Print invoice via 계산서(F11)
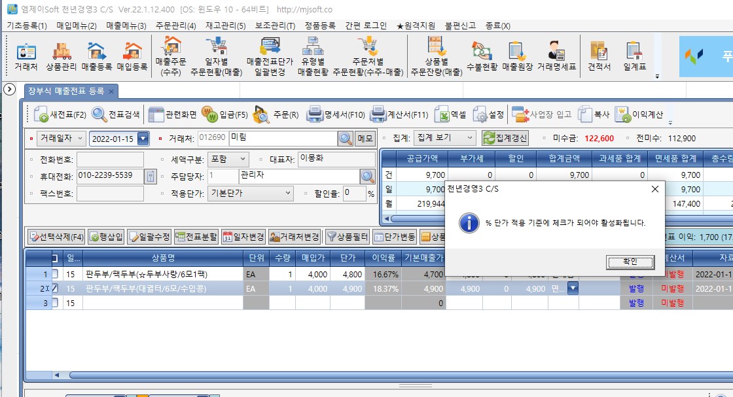 [399, 114]
